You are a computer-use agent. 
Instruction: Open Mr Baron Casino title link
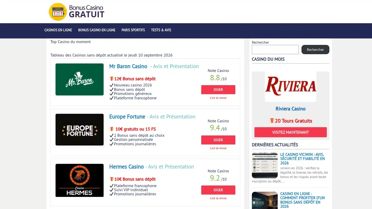click(x=128, y=66)
